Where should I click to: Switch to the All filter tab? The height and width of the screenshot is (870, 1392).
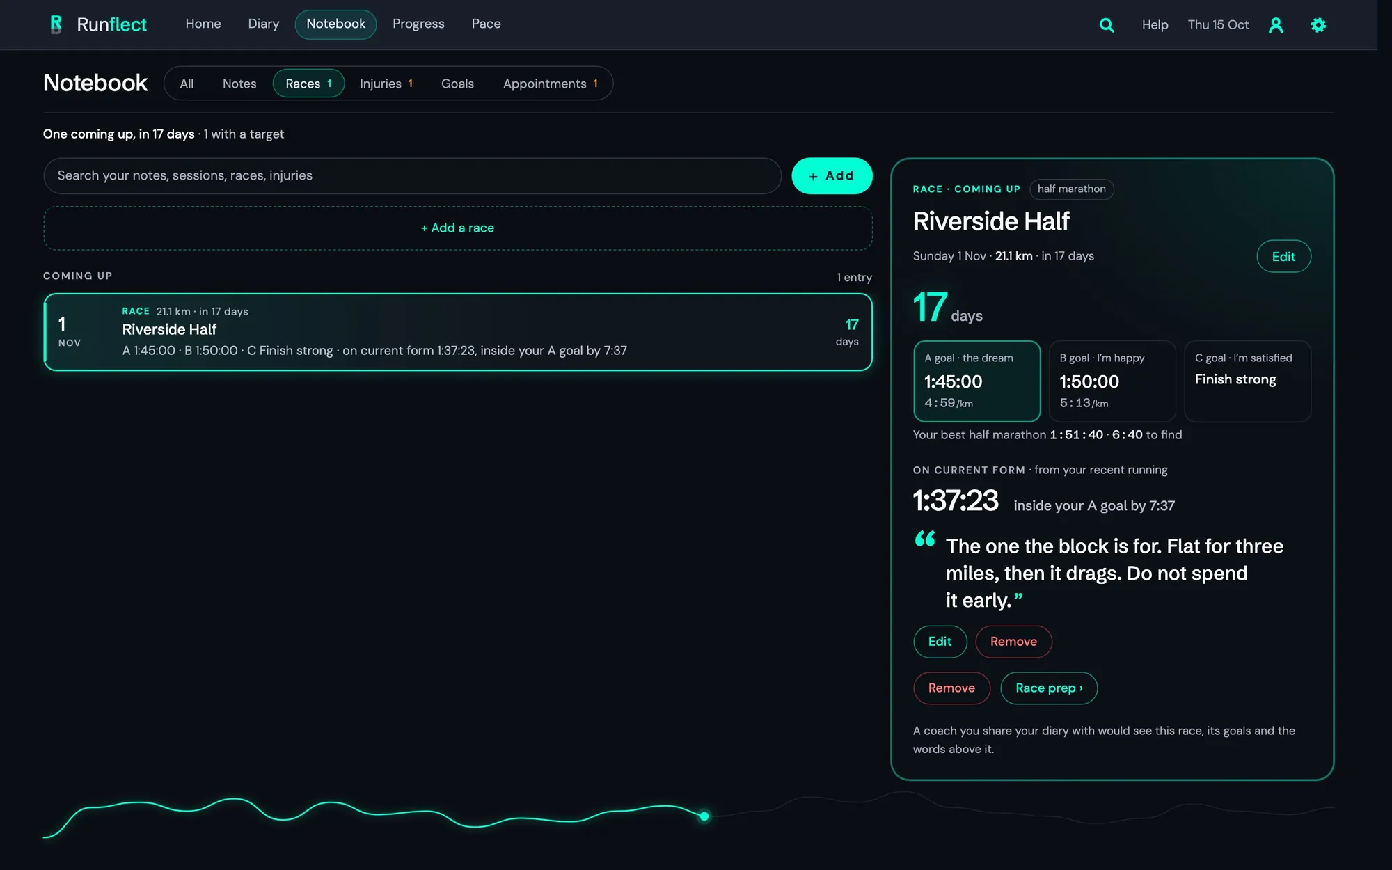187,84
